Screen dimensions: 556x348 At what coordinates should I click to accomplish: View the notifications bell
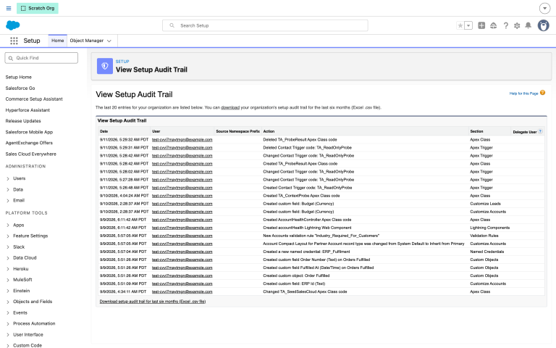pyautogui.click(x=528, y=25)
